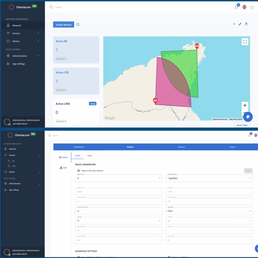Expand Administration in the lower sidebar

point(23,184)
